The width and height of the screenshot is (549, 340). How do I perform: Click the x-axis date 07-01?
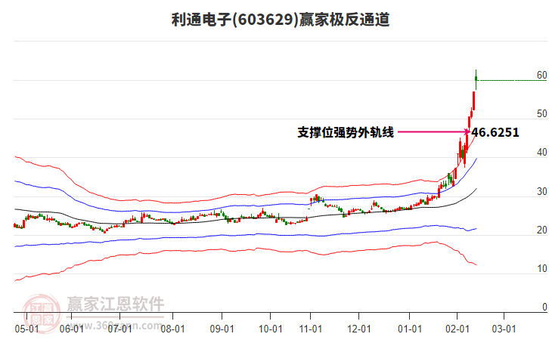pyautogui.click(x=119, y=329)
